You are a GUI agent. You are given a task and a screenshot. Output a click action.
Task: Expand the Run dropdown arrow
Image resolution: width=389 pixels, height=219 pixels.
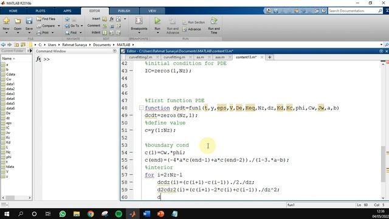[157, 33]
